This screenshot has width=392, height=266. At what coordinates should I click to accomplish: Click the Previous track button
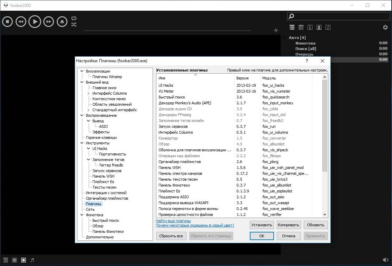tap(21, 22)
